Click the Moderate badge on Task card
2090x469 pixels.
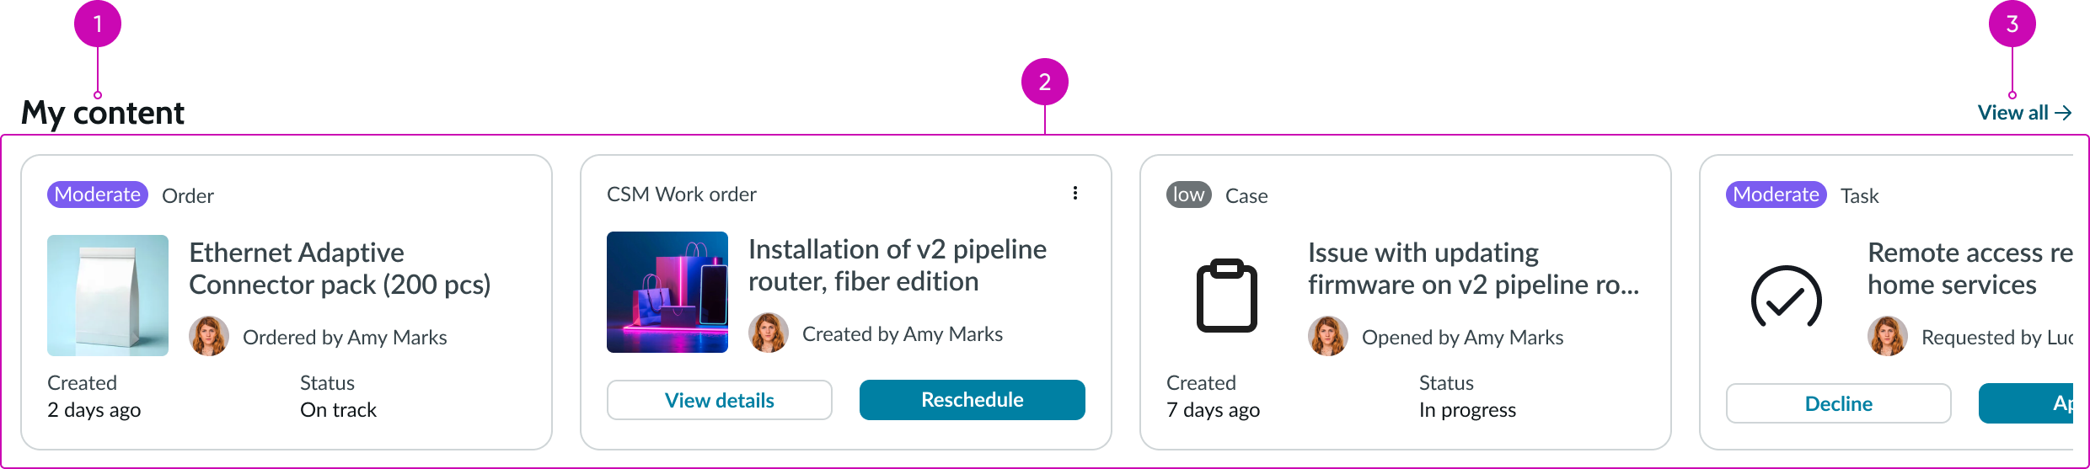tap(1776, 195)
